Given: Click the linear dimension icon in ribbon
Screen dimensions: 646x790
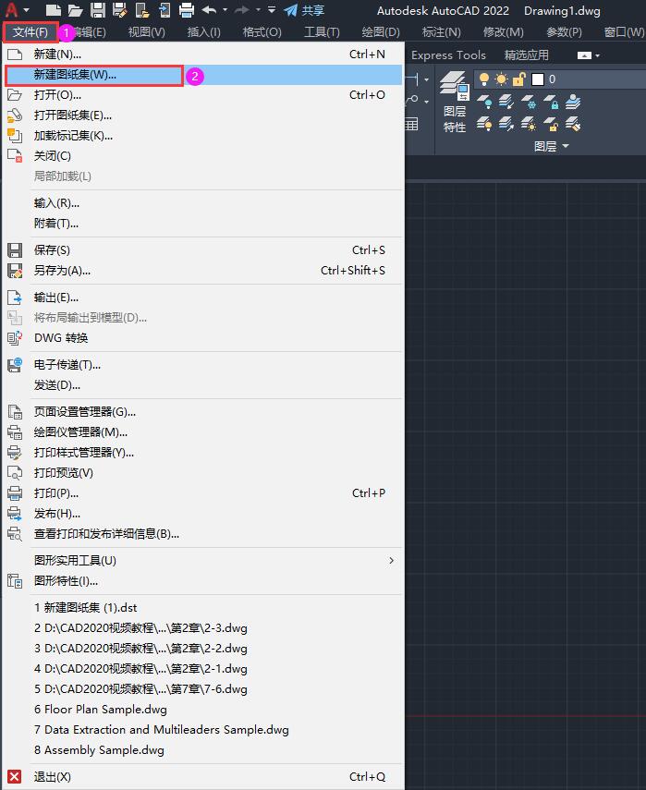Looking at the screenshot, I should click(x=411, y=79).
